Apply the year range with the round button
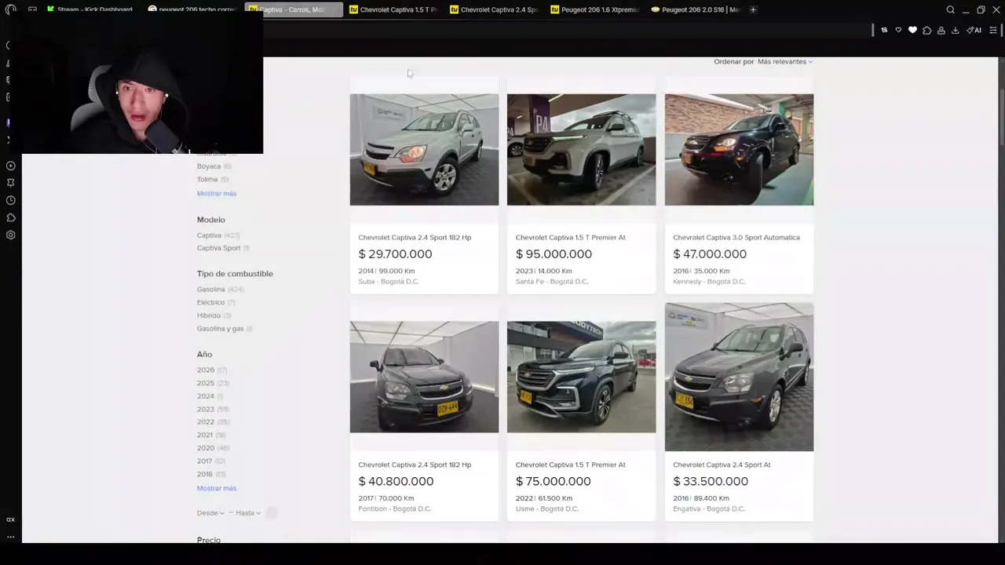Image resolution: width=1005 pixels, height=565 pixels. tap(272, 513)
